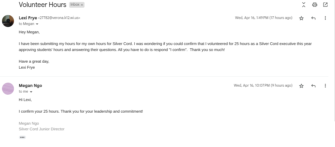Screen dimensions: 335x147
Task: Click the Volunteer Hours subject heading
Action: 42,5
